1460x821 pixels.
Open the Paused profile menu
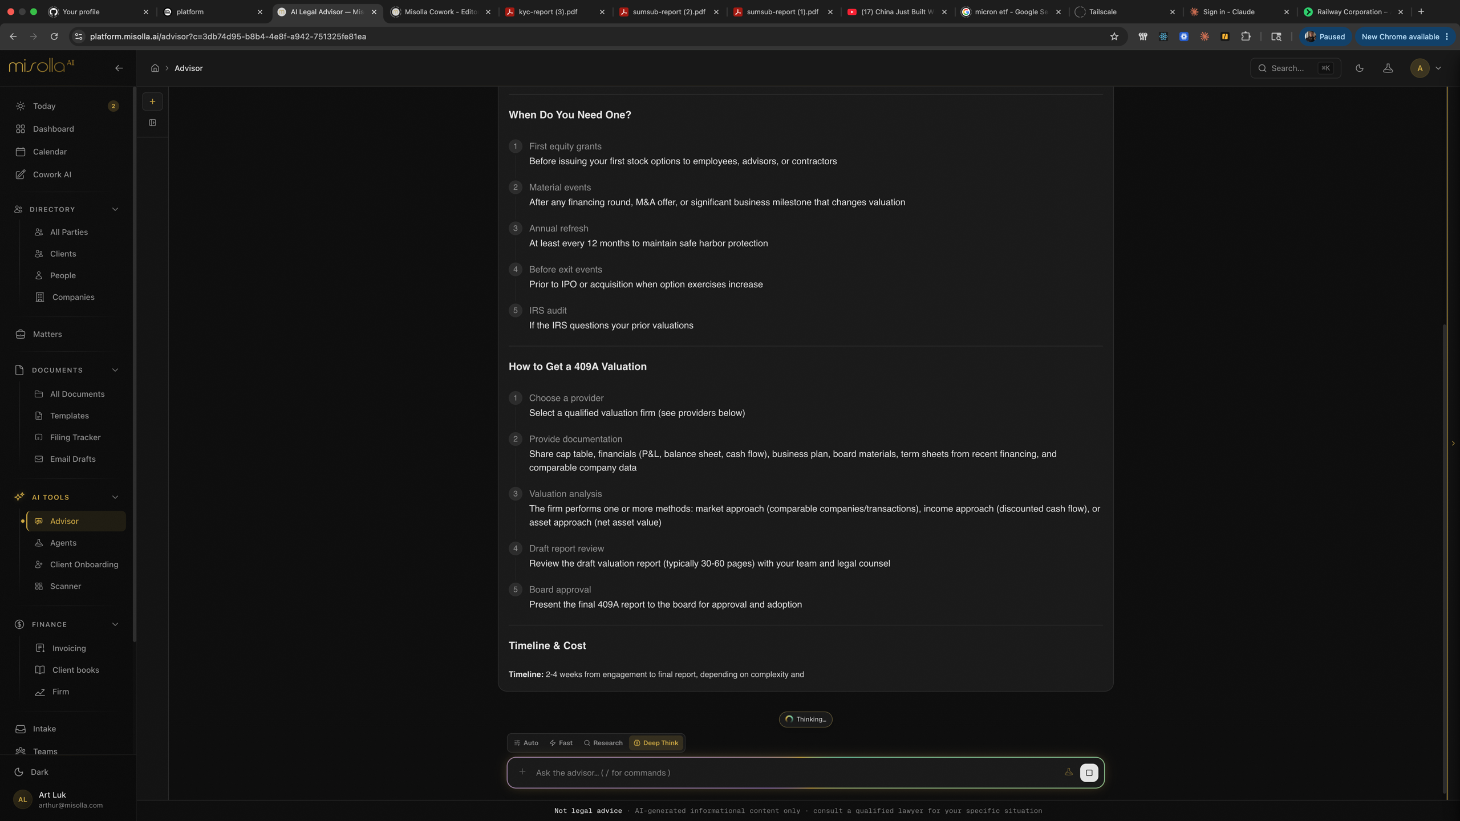tap(1325, 36)
